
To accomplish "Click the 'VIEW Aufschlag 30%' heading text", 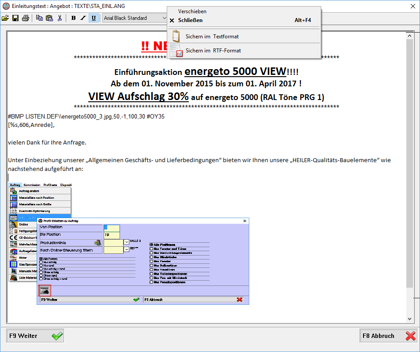I will (138, 96).
